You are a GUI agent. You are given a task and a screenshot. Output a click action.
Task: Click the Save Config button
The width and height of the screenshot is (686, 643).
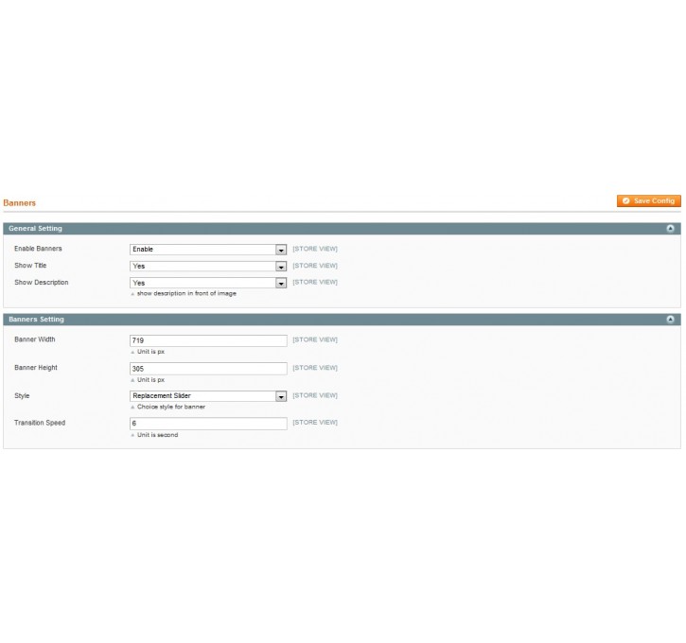(x=648, y=201)
